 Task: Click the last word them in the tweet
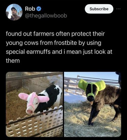tap(13, 61)
